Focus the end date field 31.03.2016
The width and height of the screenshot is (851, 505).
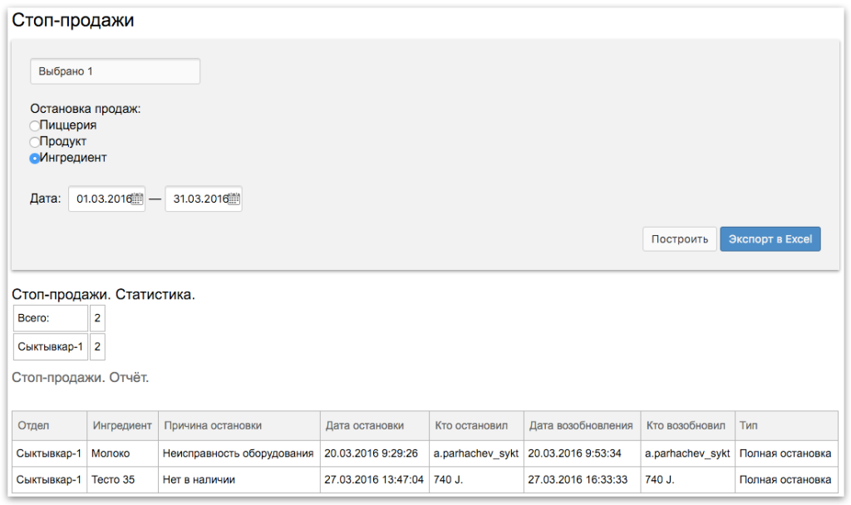coord(204,199)
